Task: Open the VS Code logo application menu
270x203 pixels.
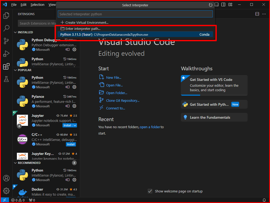Action: pos(5,4)
